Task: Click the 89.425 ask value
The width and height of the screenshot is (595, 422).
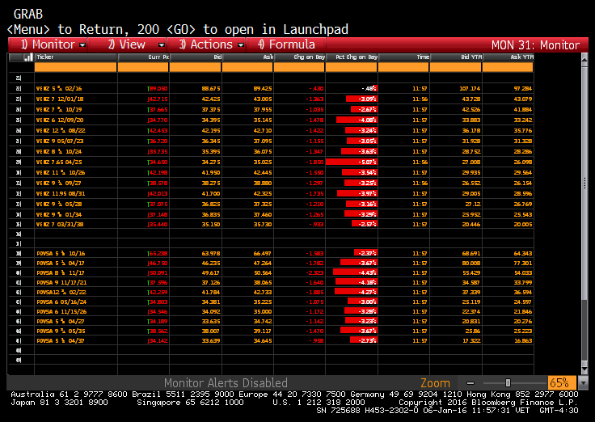Action: (263, 88)
